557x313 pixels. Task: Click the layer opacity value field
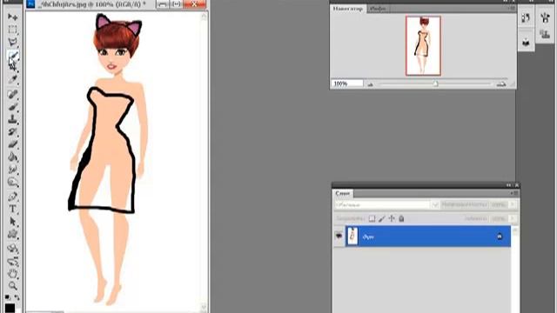coord(498,205)
